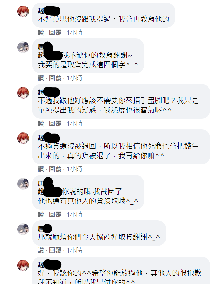Like the comment 那就麻煩你們今天協商好取貨

pos(41,250)
